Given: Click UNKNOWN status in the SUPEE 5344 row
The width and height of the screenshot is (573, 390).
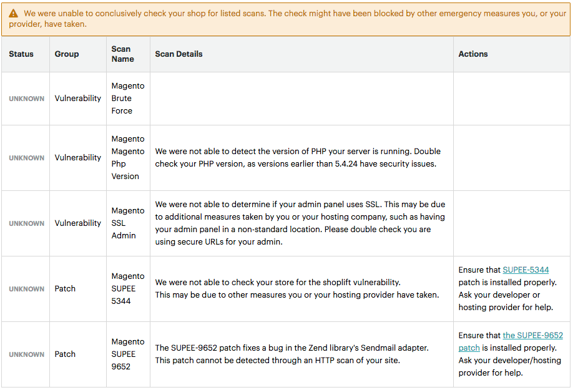Looking at the screenshot, I should click(x=26, y=289).
